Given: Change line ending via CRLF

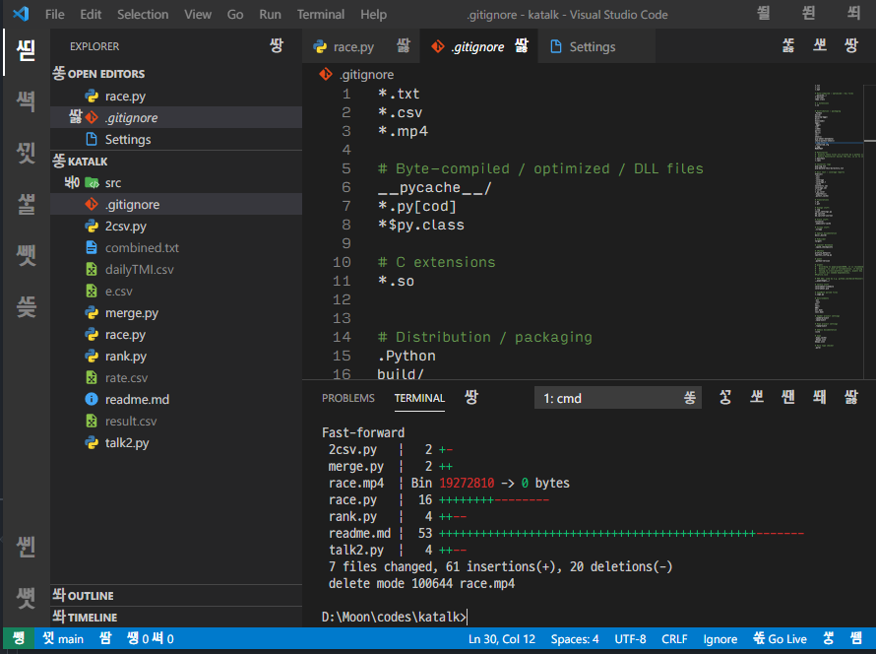Looking at the screenshot, I should coord(674,638).
